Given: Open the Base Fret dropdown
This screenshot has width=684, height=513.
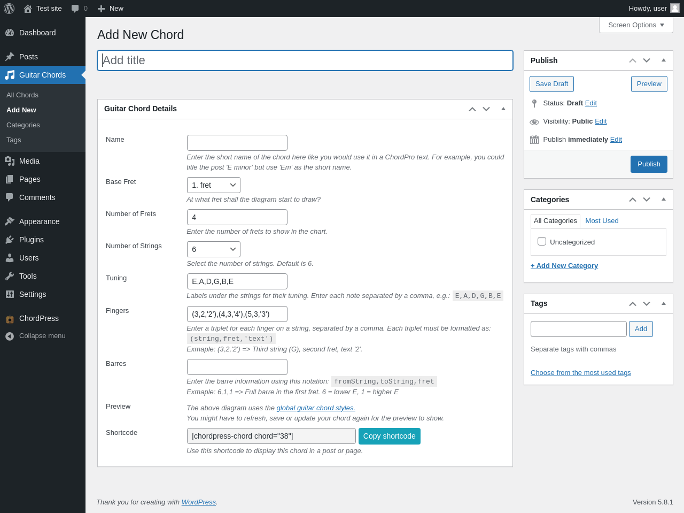Looking at the screenshot, I should pyautogui.click(x=214, y=185).
